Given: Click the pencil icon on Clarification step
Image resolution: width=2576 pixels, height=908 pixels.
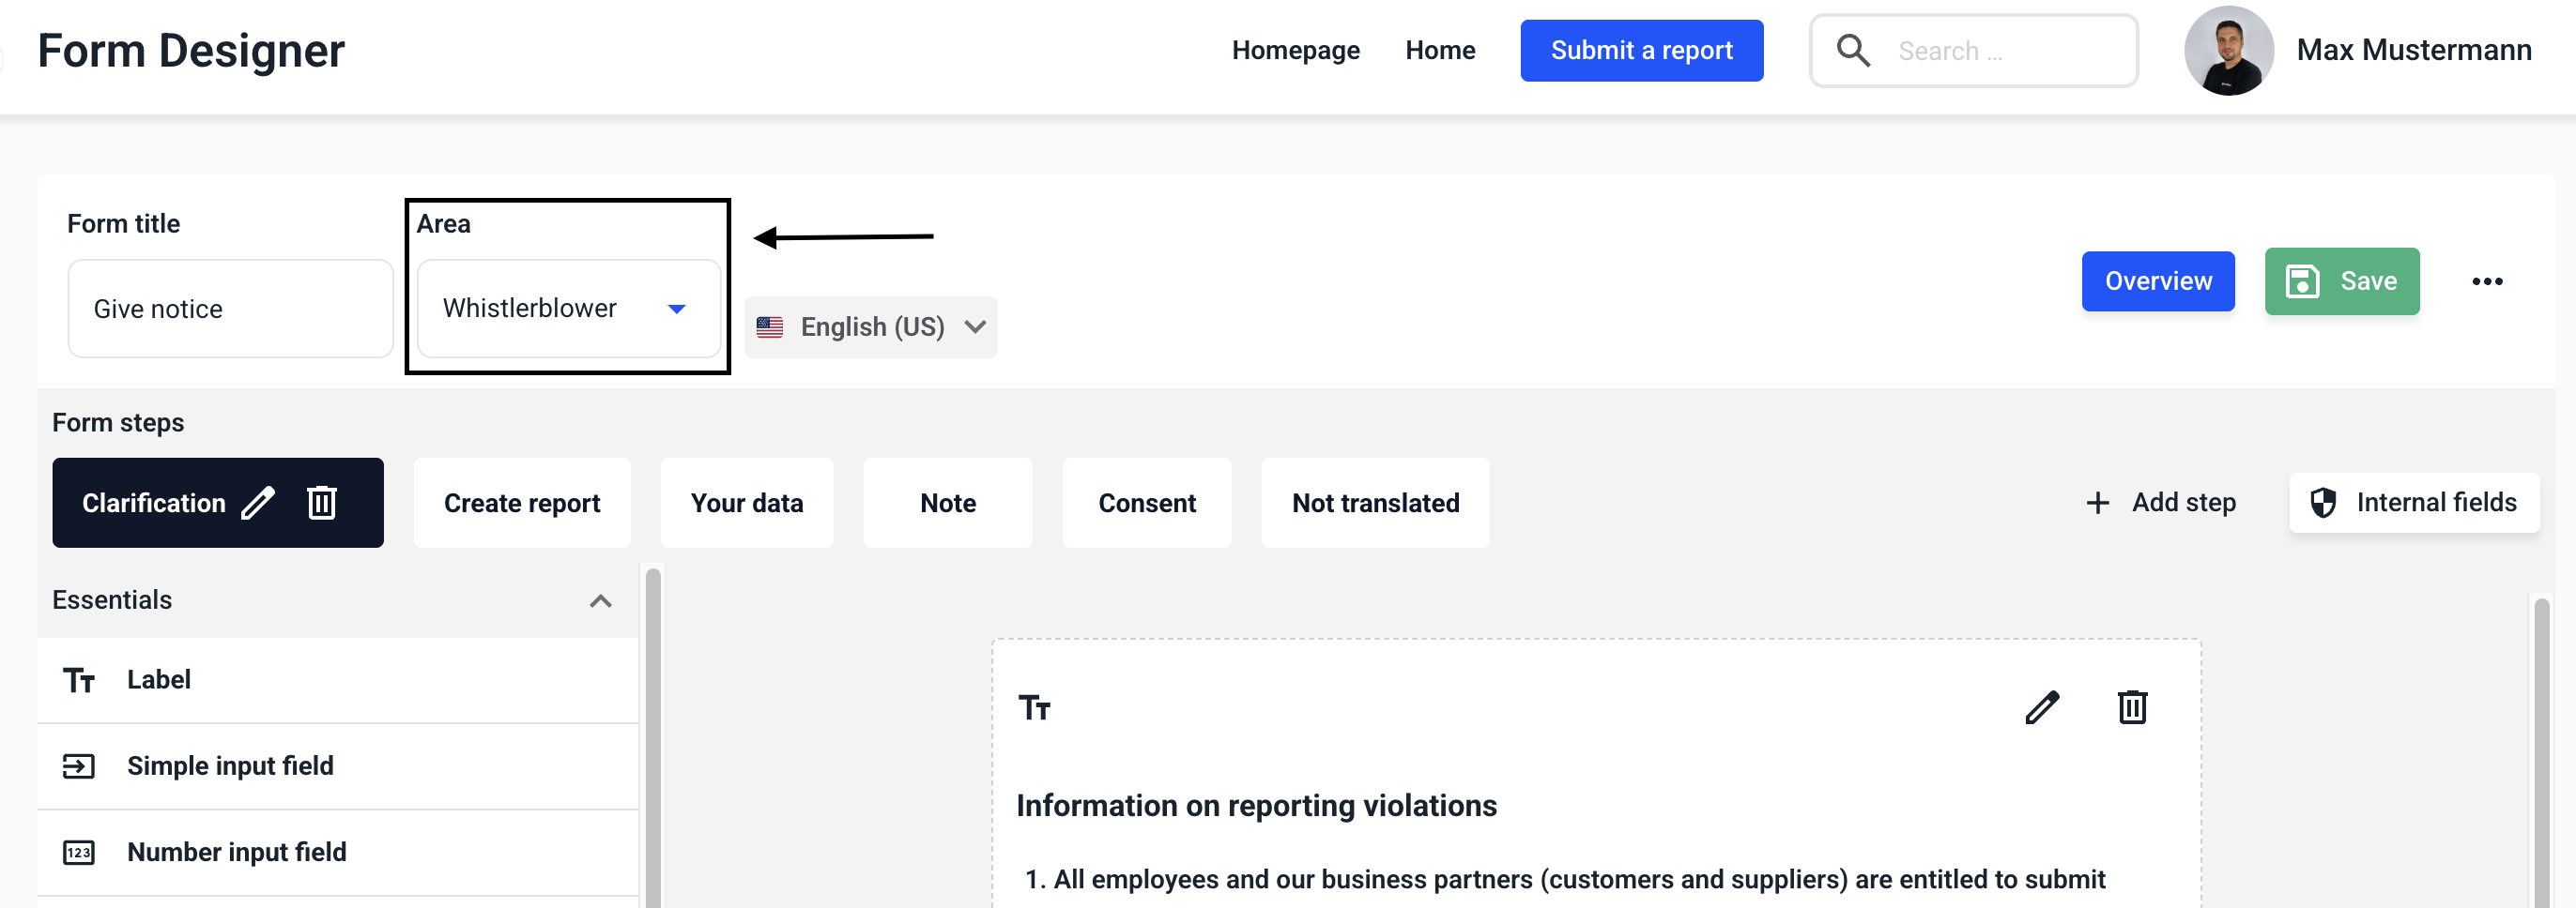Looking at the screenshot, I should tap(257, 503).
